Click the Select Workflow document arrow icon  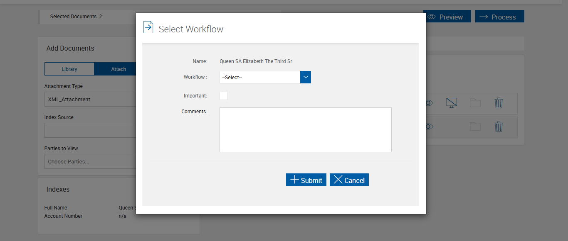(x=148, y=27)
